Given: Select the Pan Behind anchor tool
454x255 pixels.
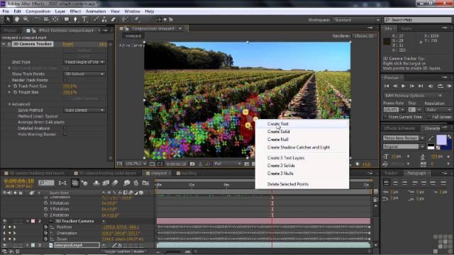Looking at the screenshot, I should [x=55, y=19].
